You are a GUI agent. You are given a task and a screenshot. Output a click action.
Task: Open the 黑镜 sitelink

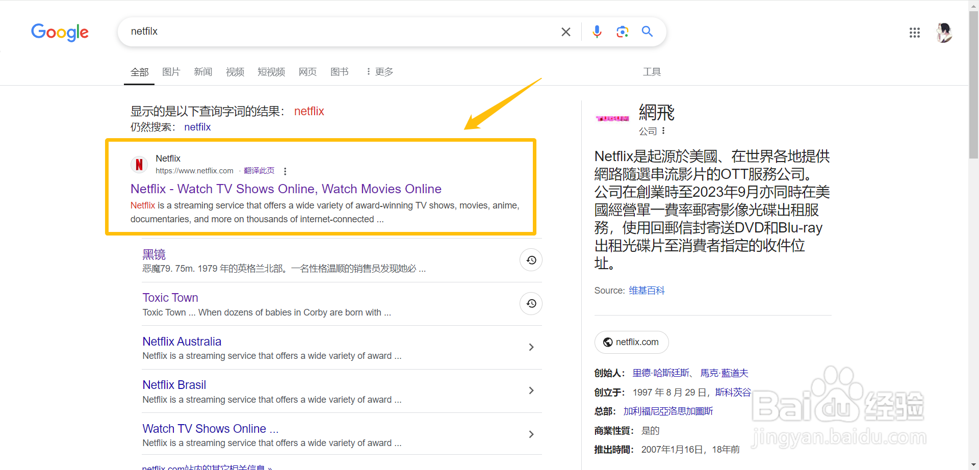[154, 254]
